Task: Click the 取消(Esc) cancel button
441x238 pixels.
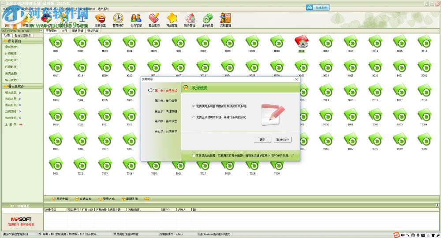Action: pos(283,139)
